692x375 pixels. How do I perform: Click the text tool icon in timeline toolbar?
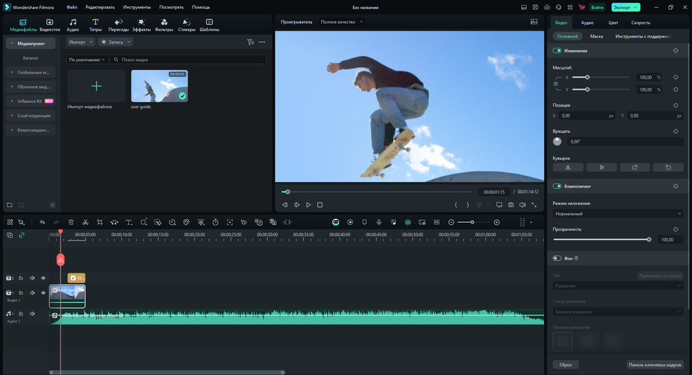pos(129,222)
